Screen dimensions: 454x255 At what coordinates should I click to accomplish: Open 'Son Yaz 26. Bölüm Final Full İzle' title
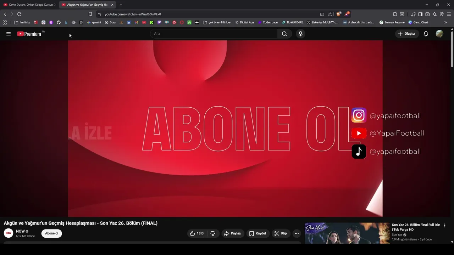pos(416,227)
